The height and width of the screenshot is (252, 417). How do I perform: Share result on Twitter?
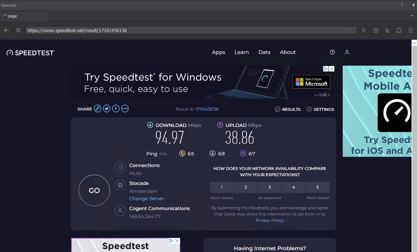click(x=107, y=109)
